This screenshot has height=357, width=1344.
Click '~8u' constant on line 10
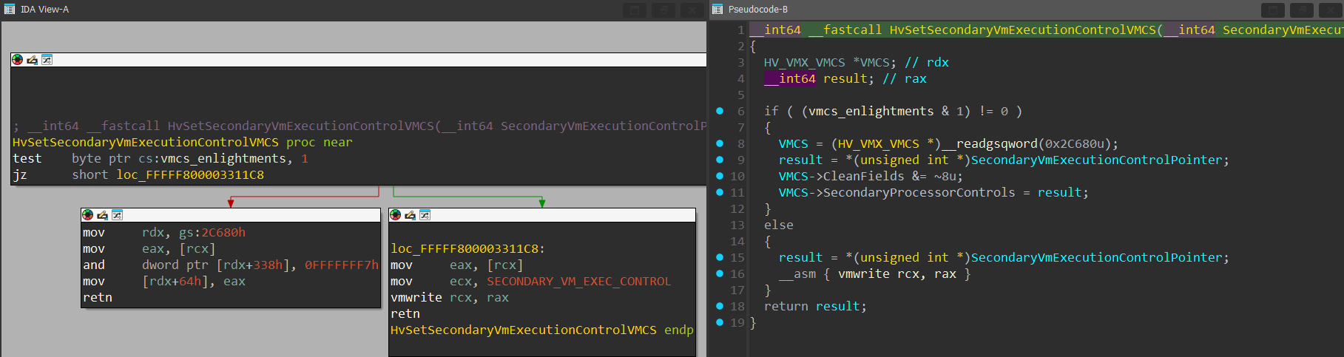pyautogui.click(x=945, y=176)
